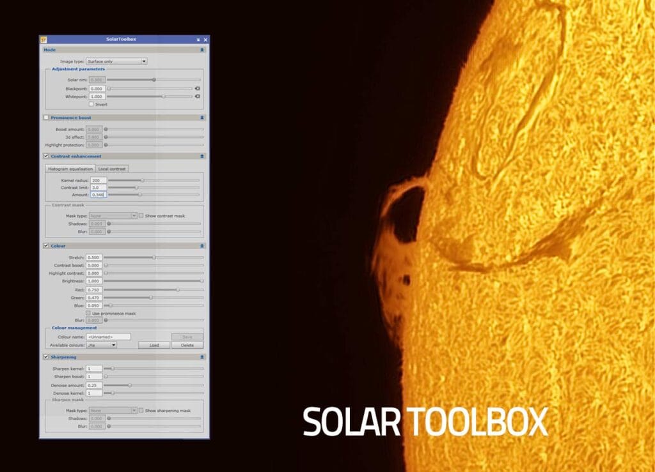The height and width of the screenshot is (472, 655).
Task: Click the Colour name input field
Action: point(109,337)
